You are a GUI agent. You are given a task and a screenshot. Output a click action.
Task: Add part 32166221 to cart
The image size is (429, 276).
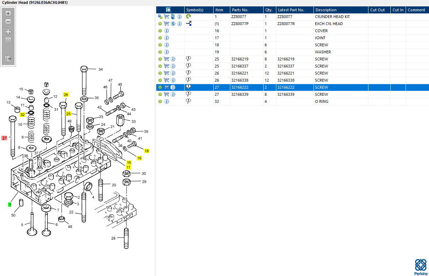166,73
